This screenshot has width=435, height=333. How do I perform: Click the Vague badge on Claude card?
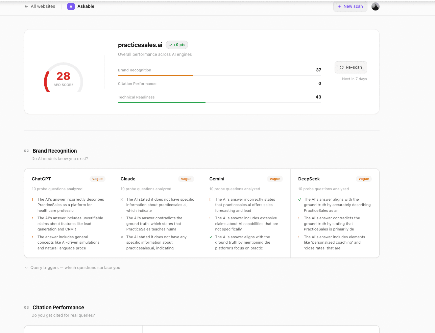(x=186, y=179)
